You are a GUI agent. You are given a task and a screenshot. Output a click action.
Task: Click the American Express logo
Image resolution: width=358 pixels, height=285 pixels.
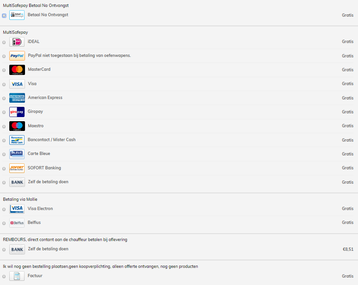(17, 98)
